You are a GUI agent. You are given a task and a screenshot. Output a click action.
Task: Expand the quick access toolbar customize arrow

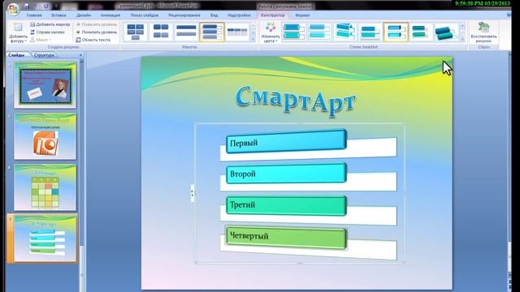click(x=56, y=6)
